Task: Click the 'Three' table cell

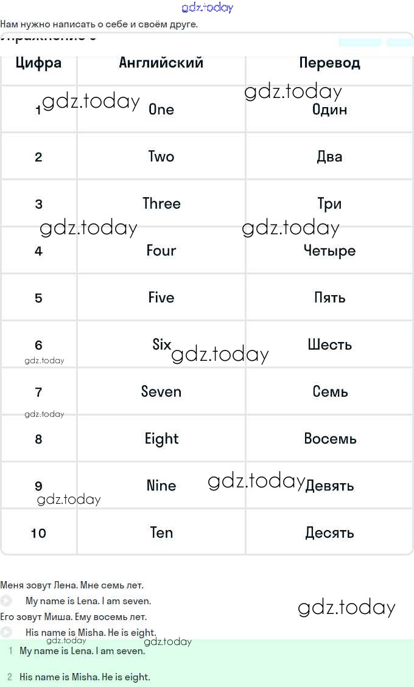Action: tap(161, 203)
